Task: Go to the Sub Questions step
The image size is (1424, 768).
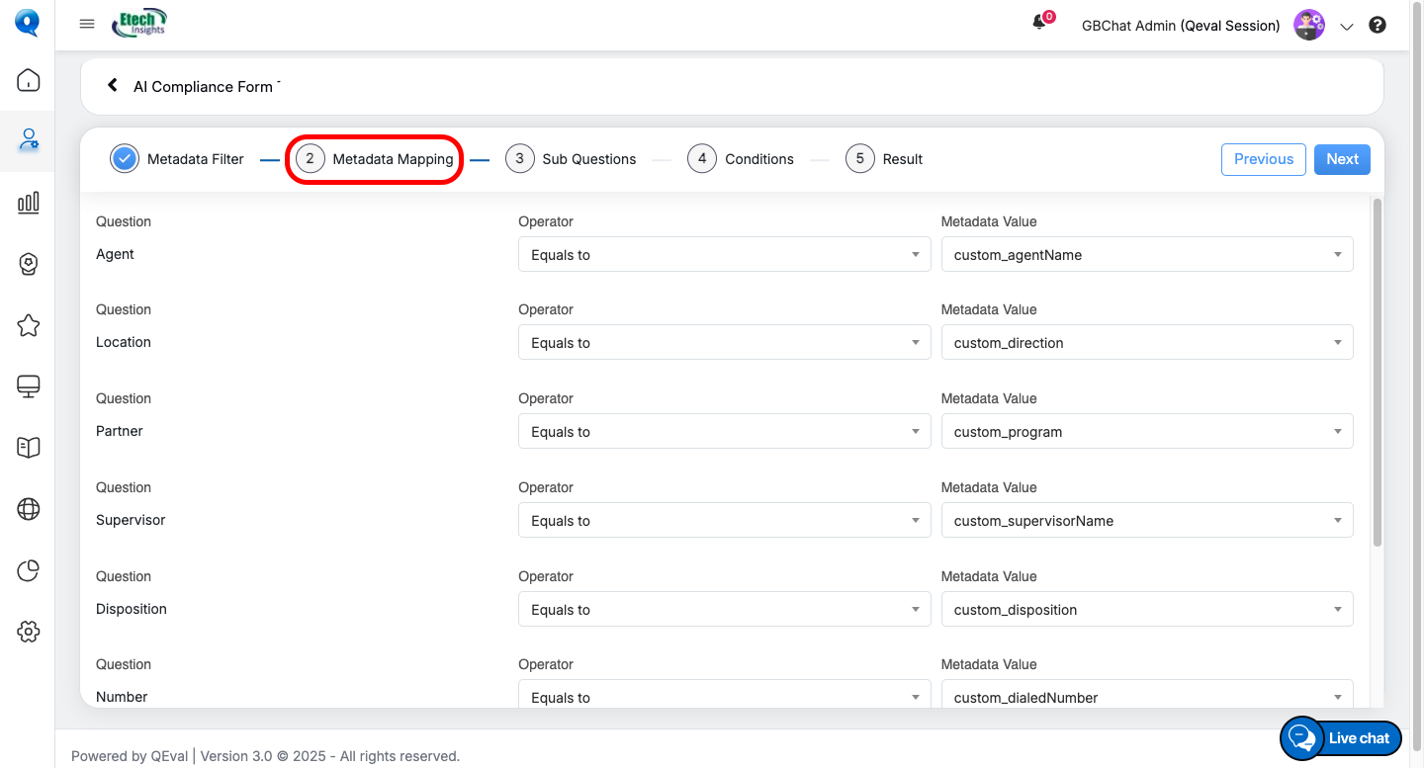Action: click(x=571, y=159)
